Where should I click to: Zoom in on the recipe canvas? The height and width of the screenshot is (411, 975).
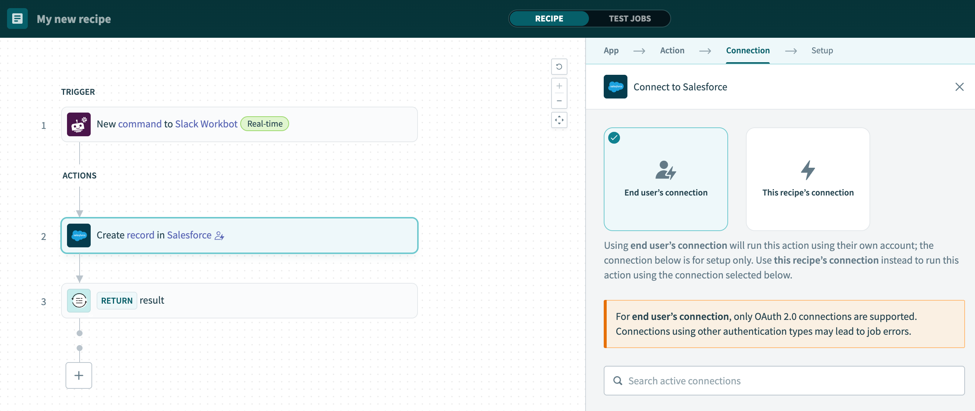pyautogui.click(x=559, y=85)
